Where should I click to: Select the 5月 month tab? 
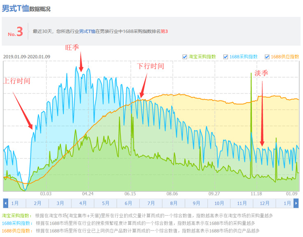(x=106, y=203)
